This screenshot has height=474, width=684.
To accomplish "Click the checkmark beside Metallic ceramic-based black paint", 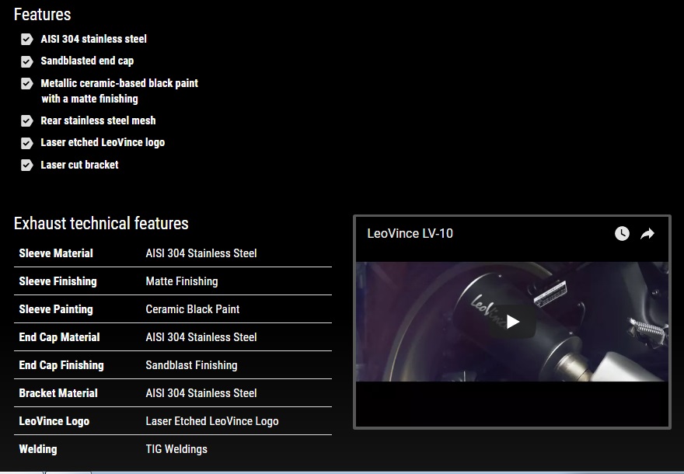I will pyautogui.click(x=26, y=83).
